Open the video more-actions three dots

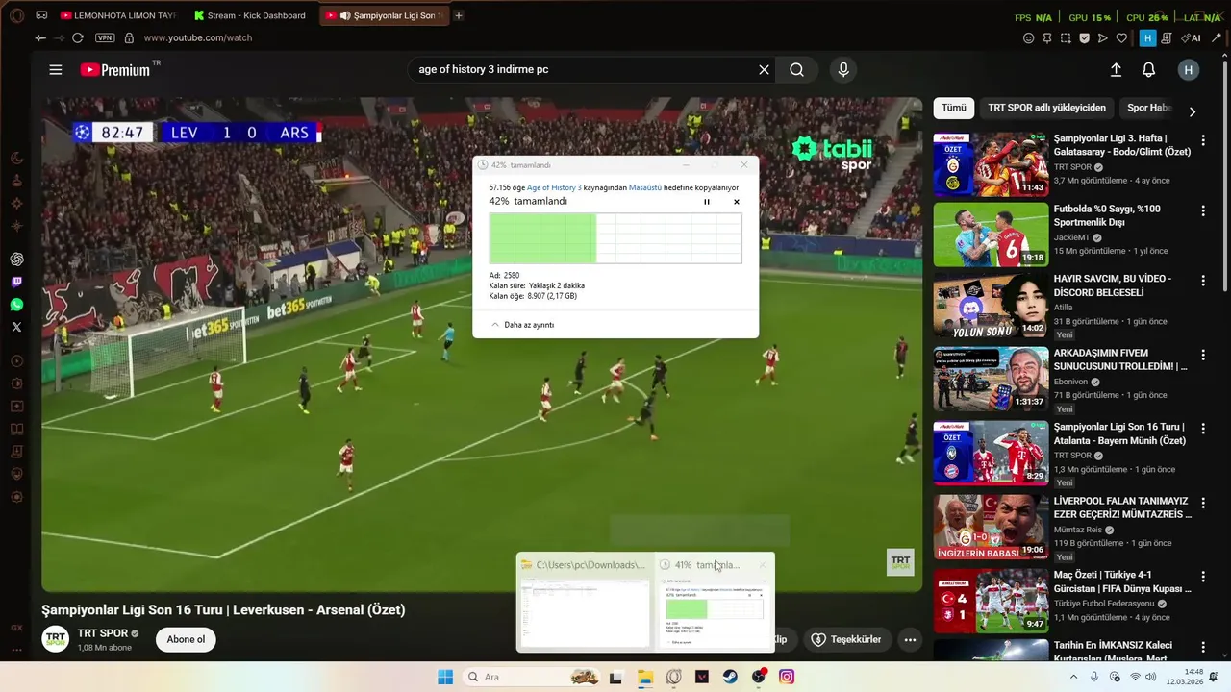click(x=910, y=639)
